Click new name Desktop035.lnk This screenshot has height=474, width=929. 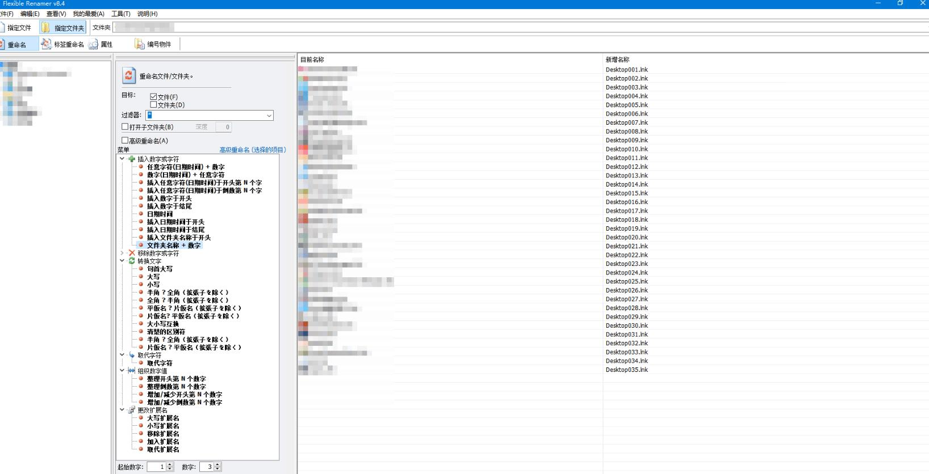pyautogui.click(x=626, y=370)
